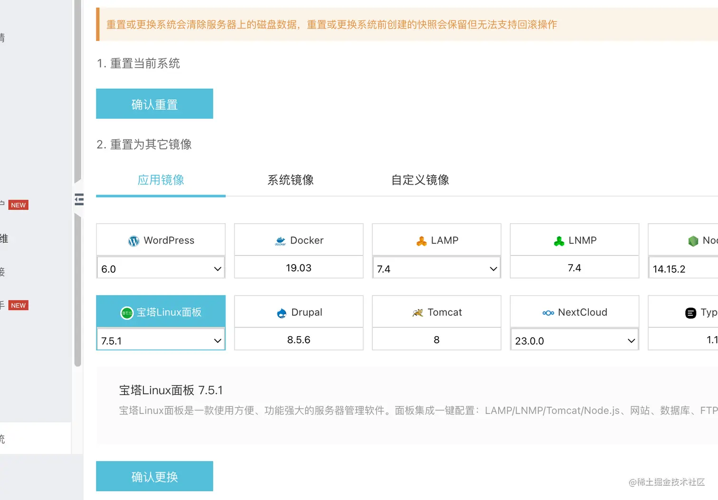Select the Drupal image card
This screenshot has width=718, height=500.
click(x=299, y=323)
